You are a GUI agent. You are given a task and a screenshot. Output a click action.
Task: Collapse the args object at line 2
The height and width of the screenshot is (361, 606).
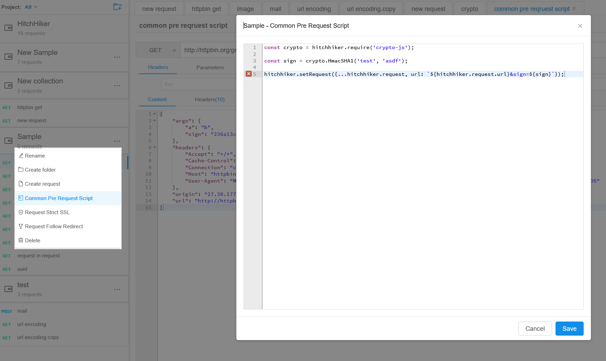(155, 121)
